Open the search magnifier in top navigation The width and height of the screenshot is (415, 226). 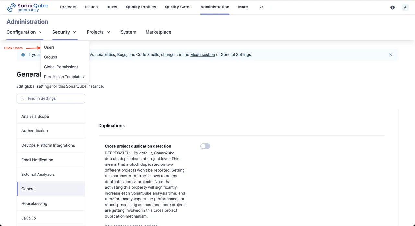[262, 7]
